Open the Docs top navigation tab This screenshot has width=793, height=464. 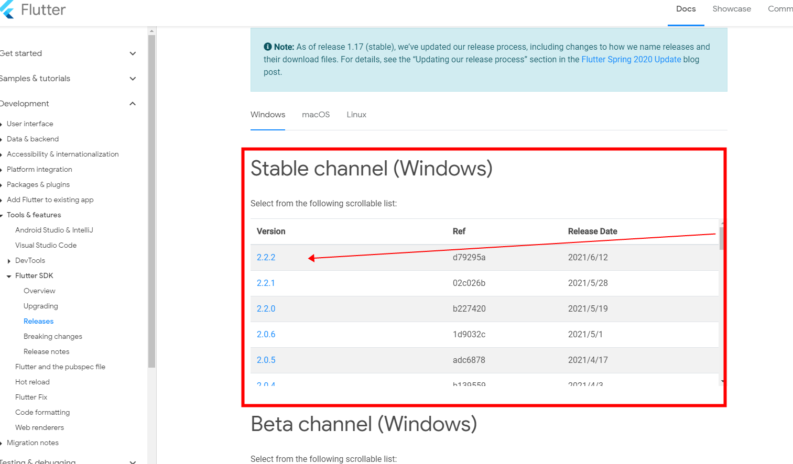pos(686,9)
